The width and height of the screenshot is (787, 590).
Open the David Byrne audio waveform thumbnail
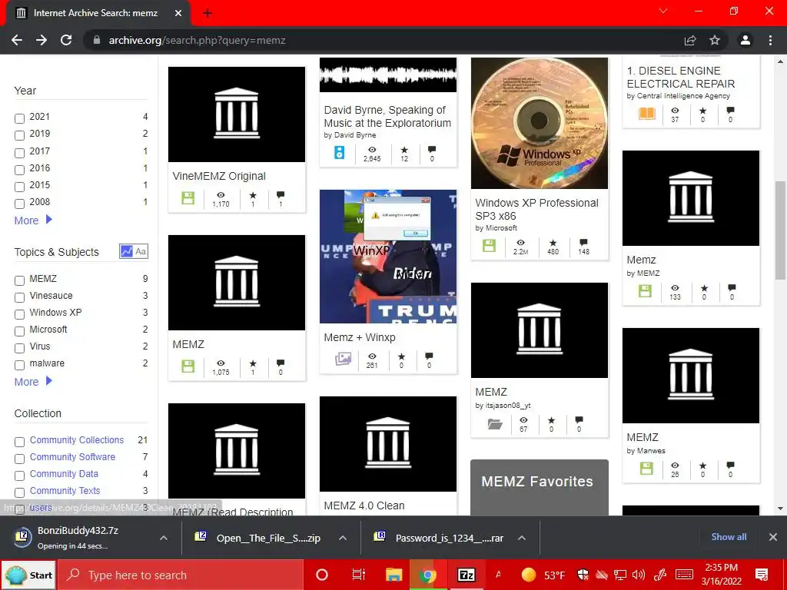click(388, 75)
